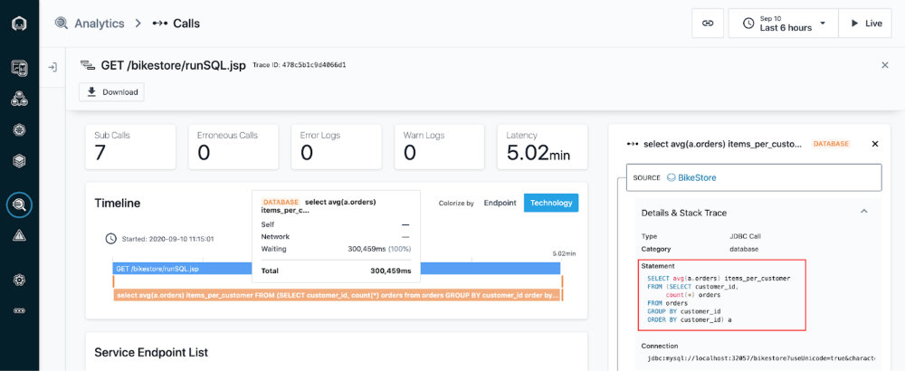Open the Infrastructure layers icon in sidebar
Viewport: 905px width, 371px height.
point(19,160)
